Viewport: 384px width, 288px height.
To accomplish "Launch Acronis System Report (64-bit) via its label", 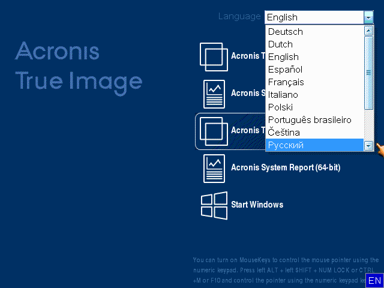I will pos(286,168).
